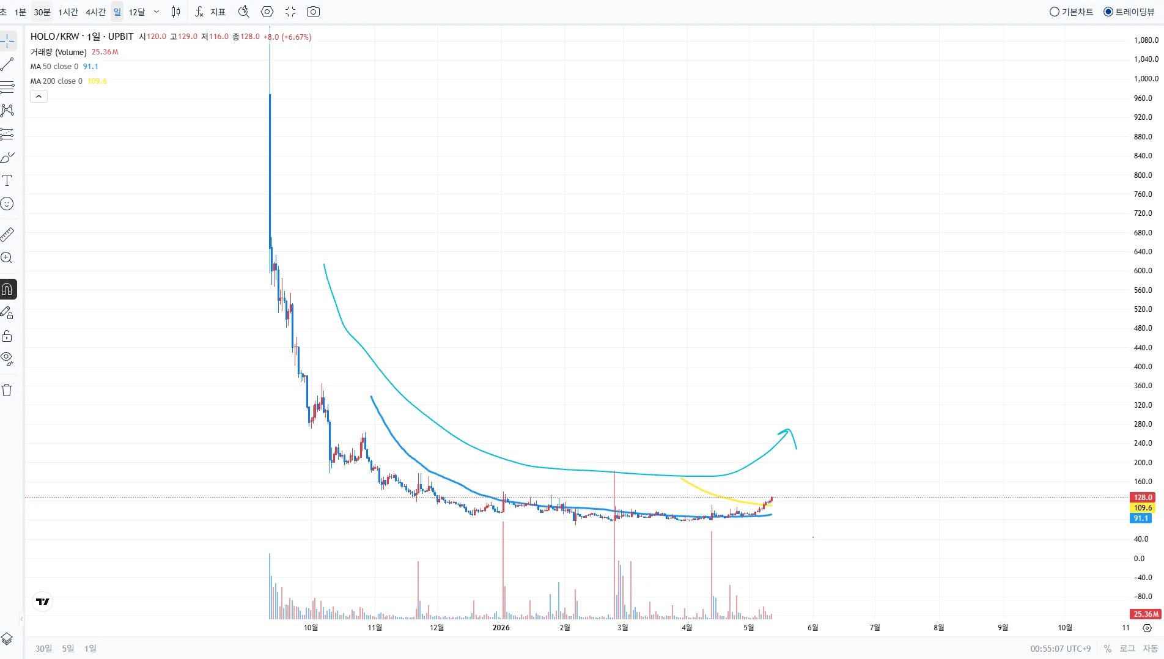
Task: Toggle fullscreen mode icon
Action: coord(290,12)
